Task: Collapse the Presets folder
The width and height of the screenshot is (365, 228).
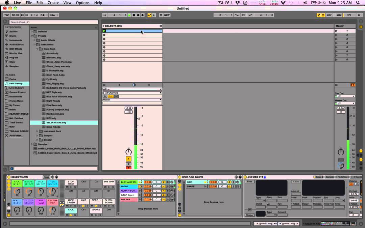Action: (32, 36)
